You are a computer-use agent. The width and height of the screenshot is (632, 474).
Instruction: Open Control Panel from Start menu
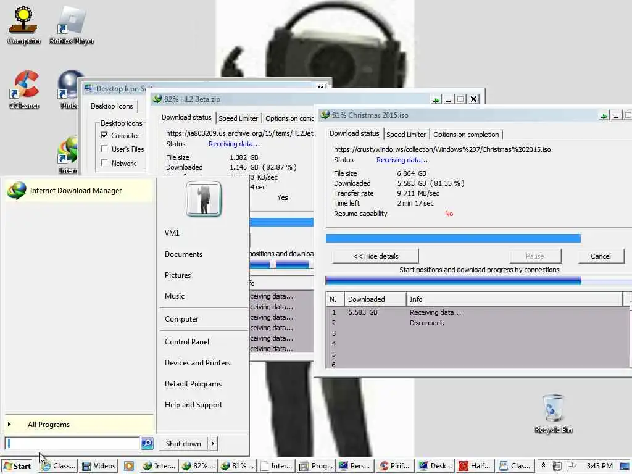click(x=187, y=342)
